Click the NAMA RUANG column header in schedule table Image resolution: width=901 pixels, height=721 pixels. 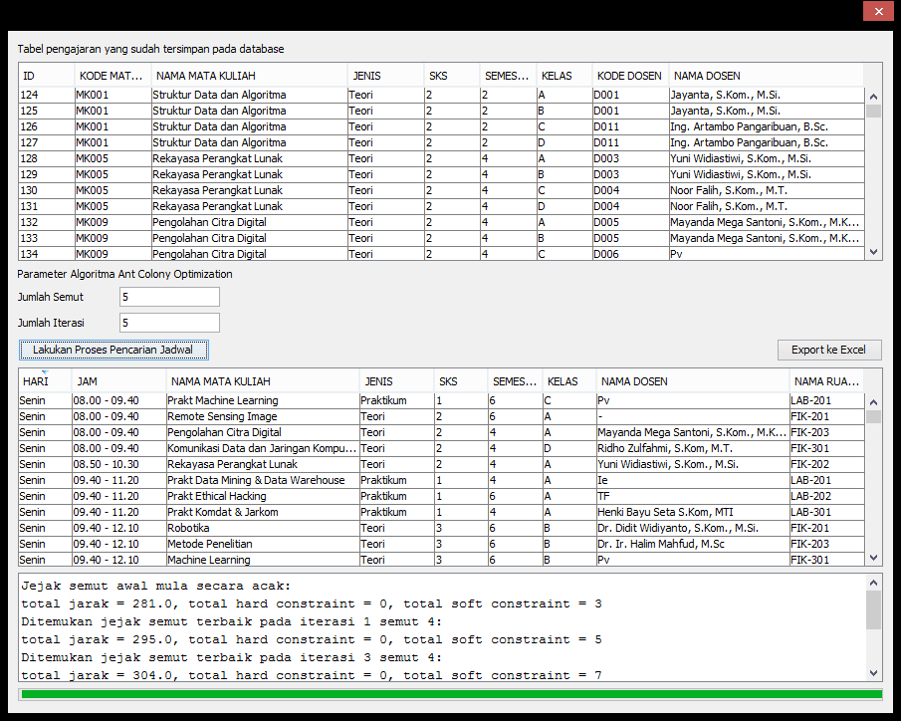(x=824, y=381)
